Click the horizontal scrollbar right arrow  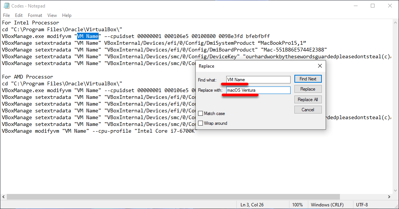389,197
